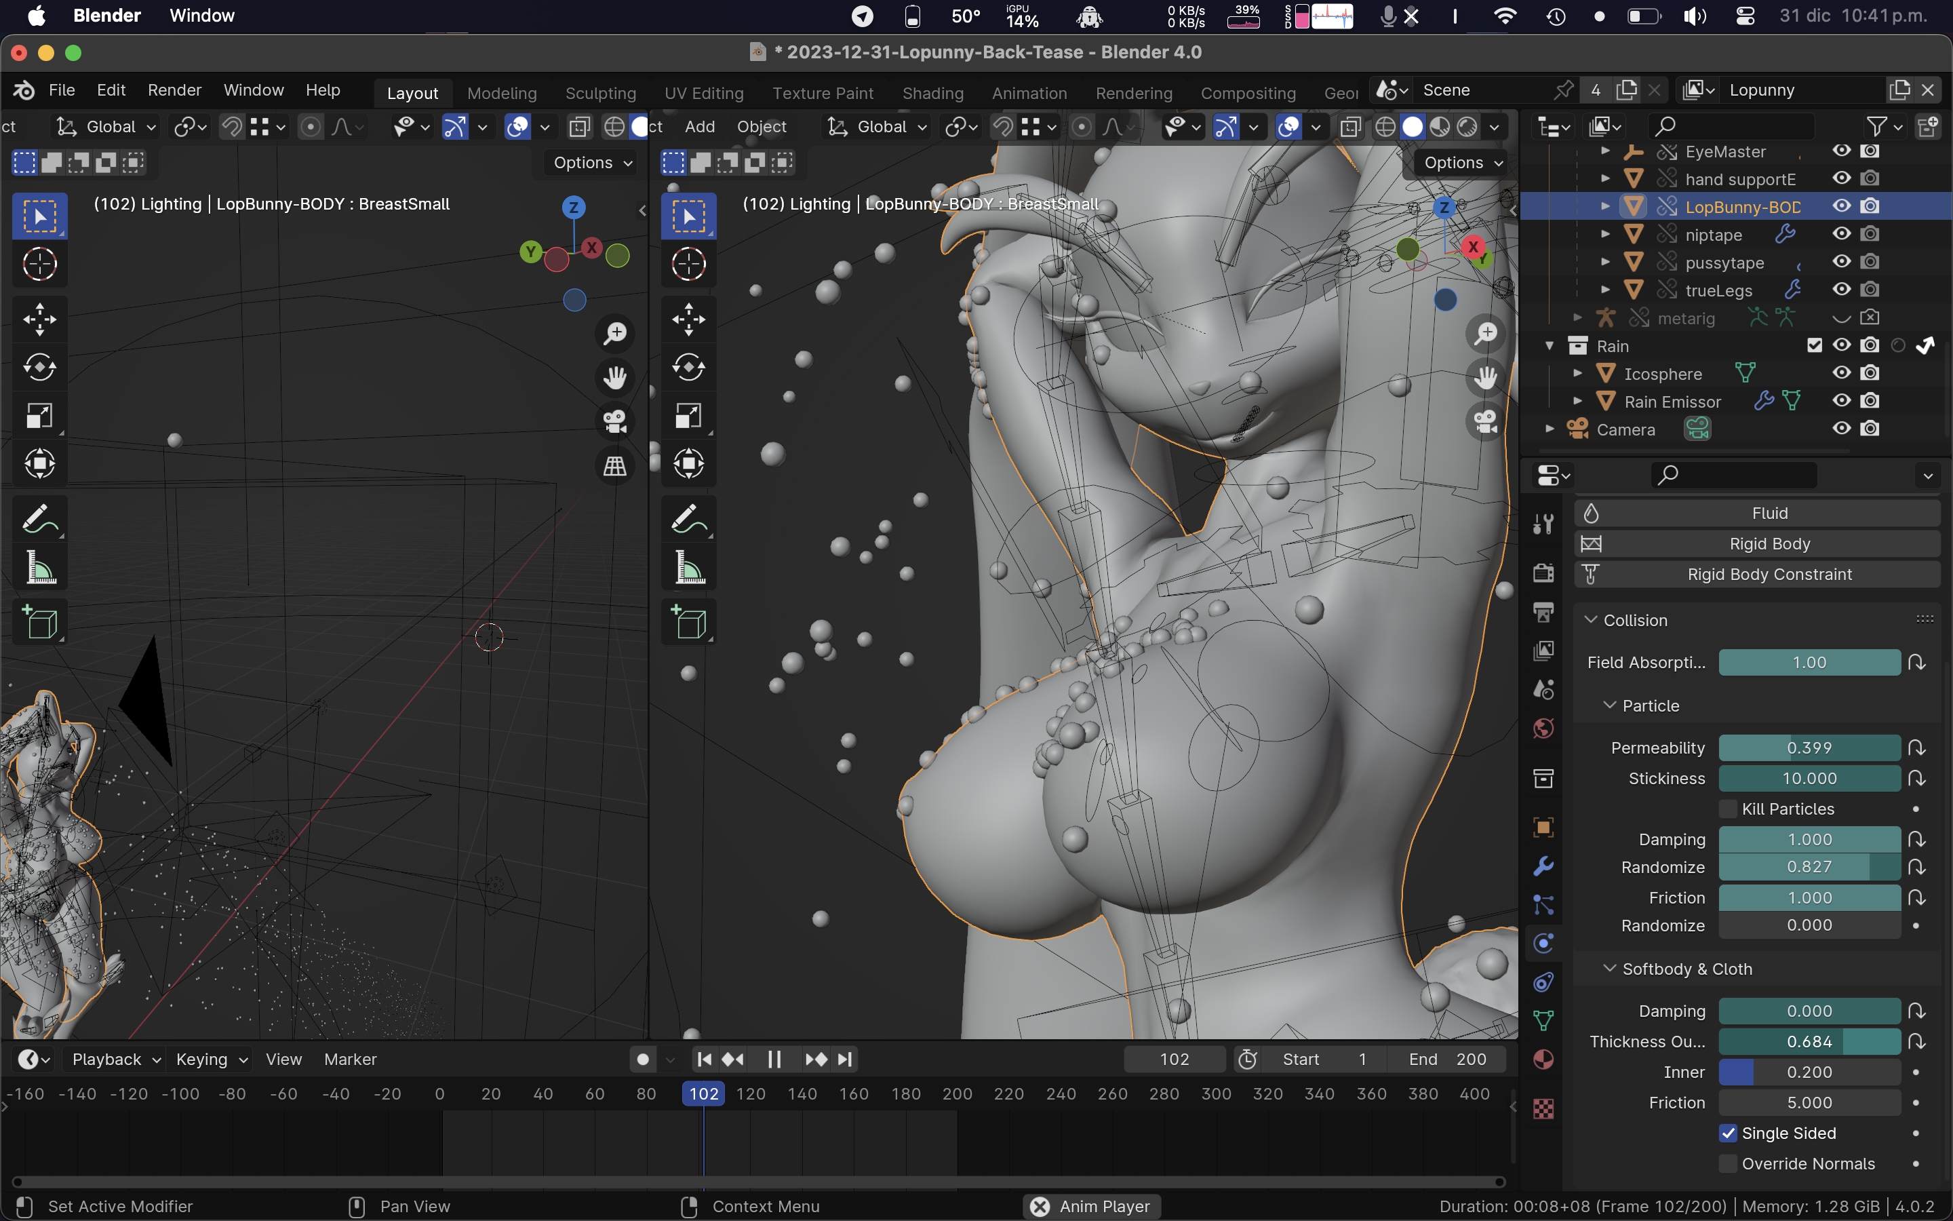The height and width of the screenshot is (1221, 1953).
Task: Open the Render menu
Action: (174, 90)
